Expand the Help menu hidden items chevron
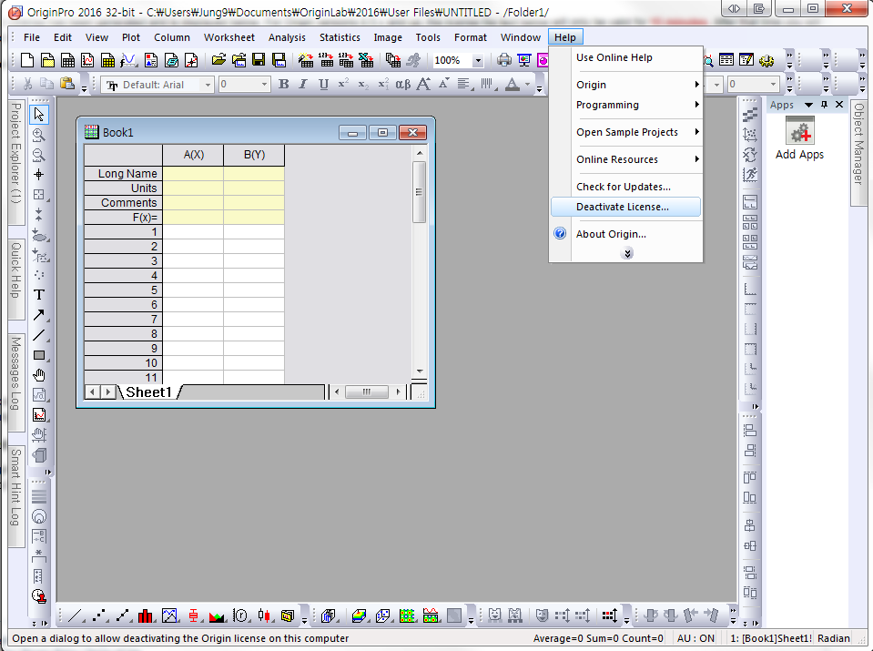The width and height of the screenshot is (873, 651). click(x=627, y=253)
